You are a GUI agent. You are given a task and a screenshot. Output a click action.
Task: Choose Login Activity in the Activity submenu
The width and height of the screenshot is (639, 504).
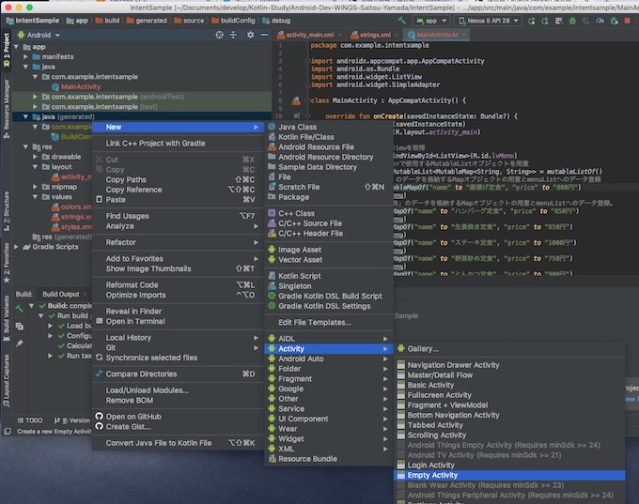(509, 466)
